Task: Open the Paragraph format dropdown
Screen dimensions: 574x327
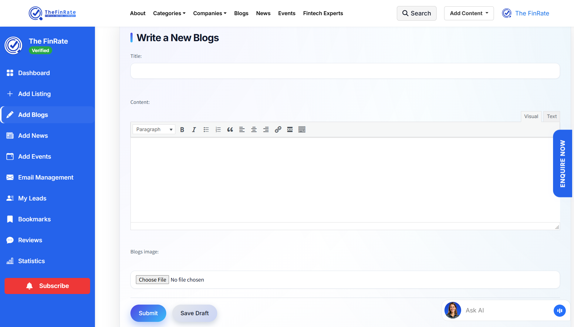Action: pos(154,130)
